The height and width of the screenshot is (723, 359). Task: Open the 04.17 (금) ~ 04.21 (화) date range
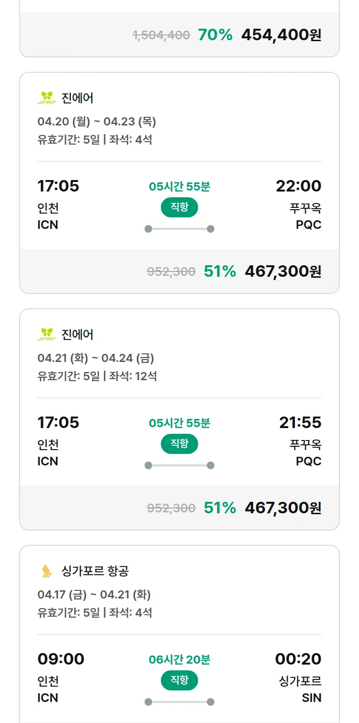[94, 595]
